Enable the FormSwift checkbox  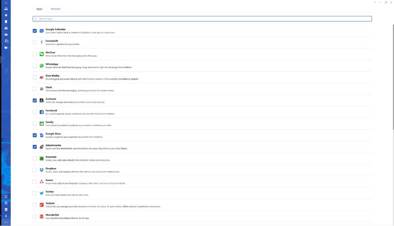click(35, 42)
